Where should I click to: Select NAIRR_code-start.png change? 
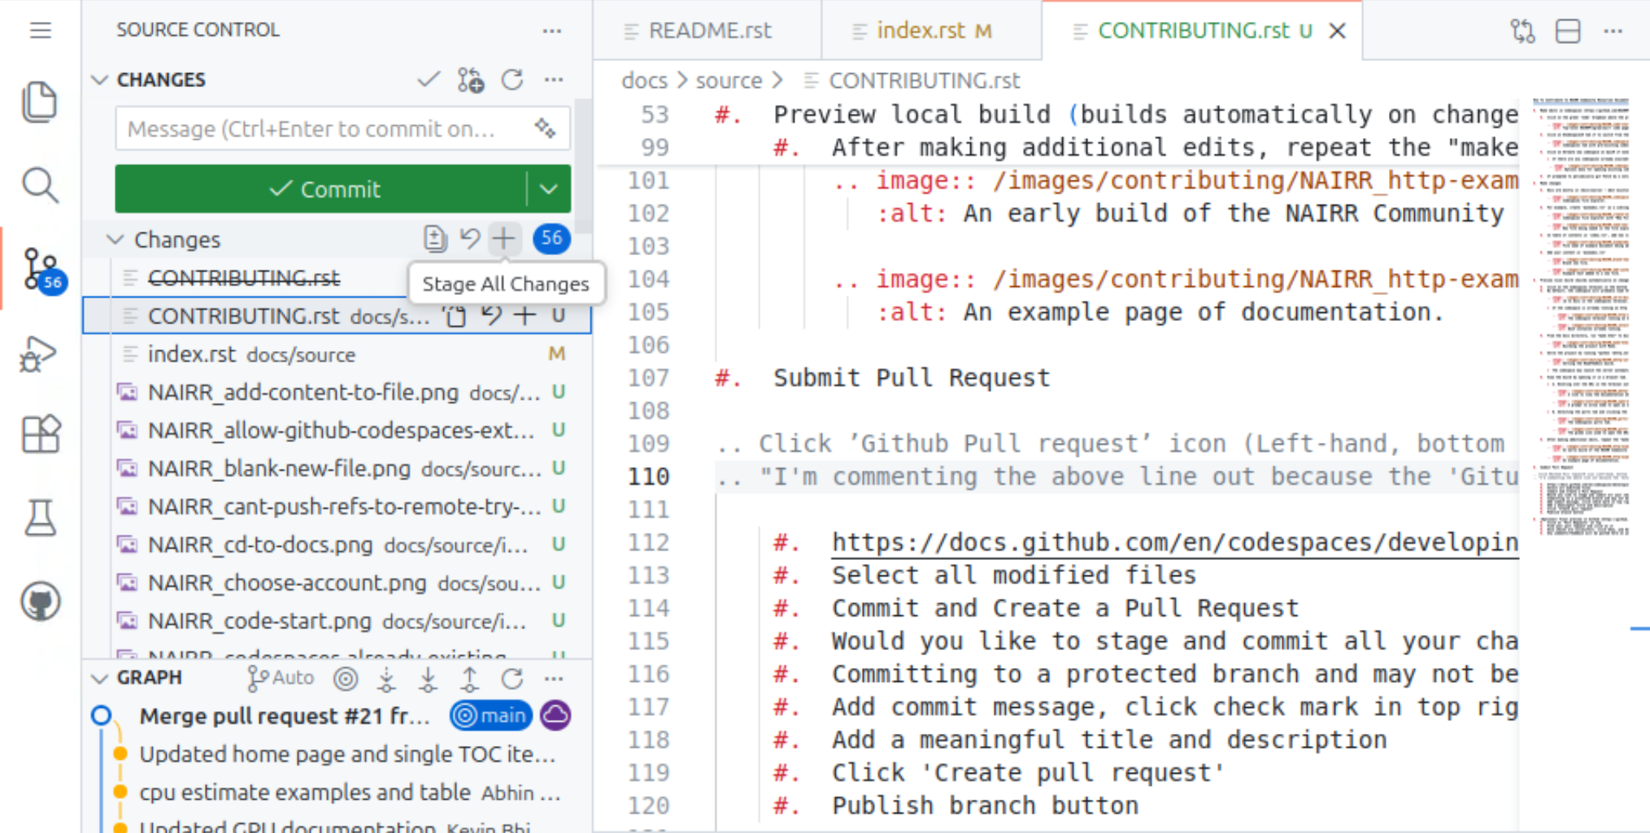tap(337, 621)
